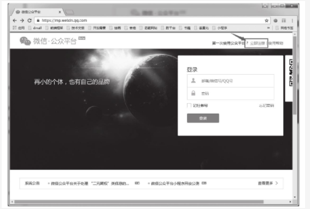This screenshot has height=209, width=310.
Task: Click the globe extension icon beside address bar
Action: coord(276,21)
